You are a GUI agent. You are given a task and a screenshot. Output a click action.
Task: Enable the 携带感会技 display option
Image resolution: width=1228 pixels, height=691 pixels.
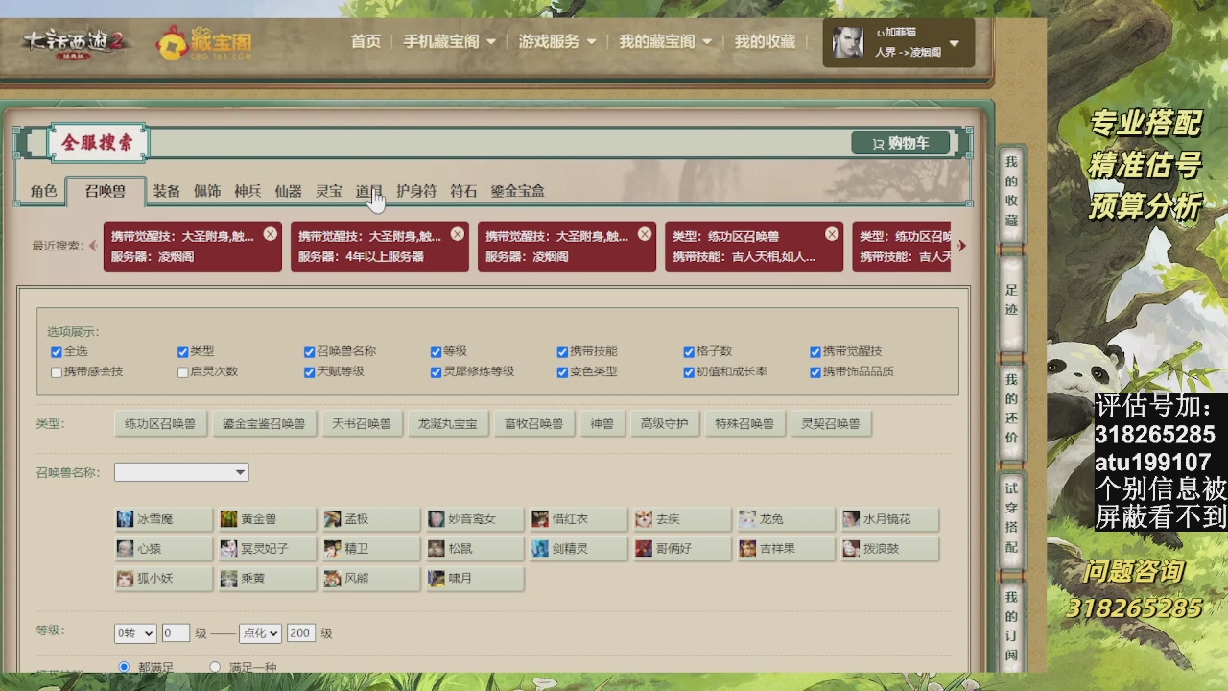pyautogui.click(x=57, y=372)
